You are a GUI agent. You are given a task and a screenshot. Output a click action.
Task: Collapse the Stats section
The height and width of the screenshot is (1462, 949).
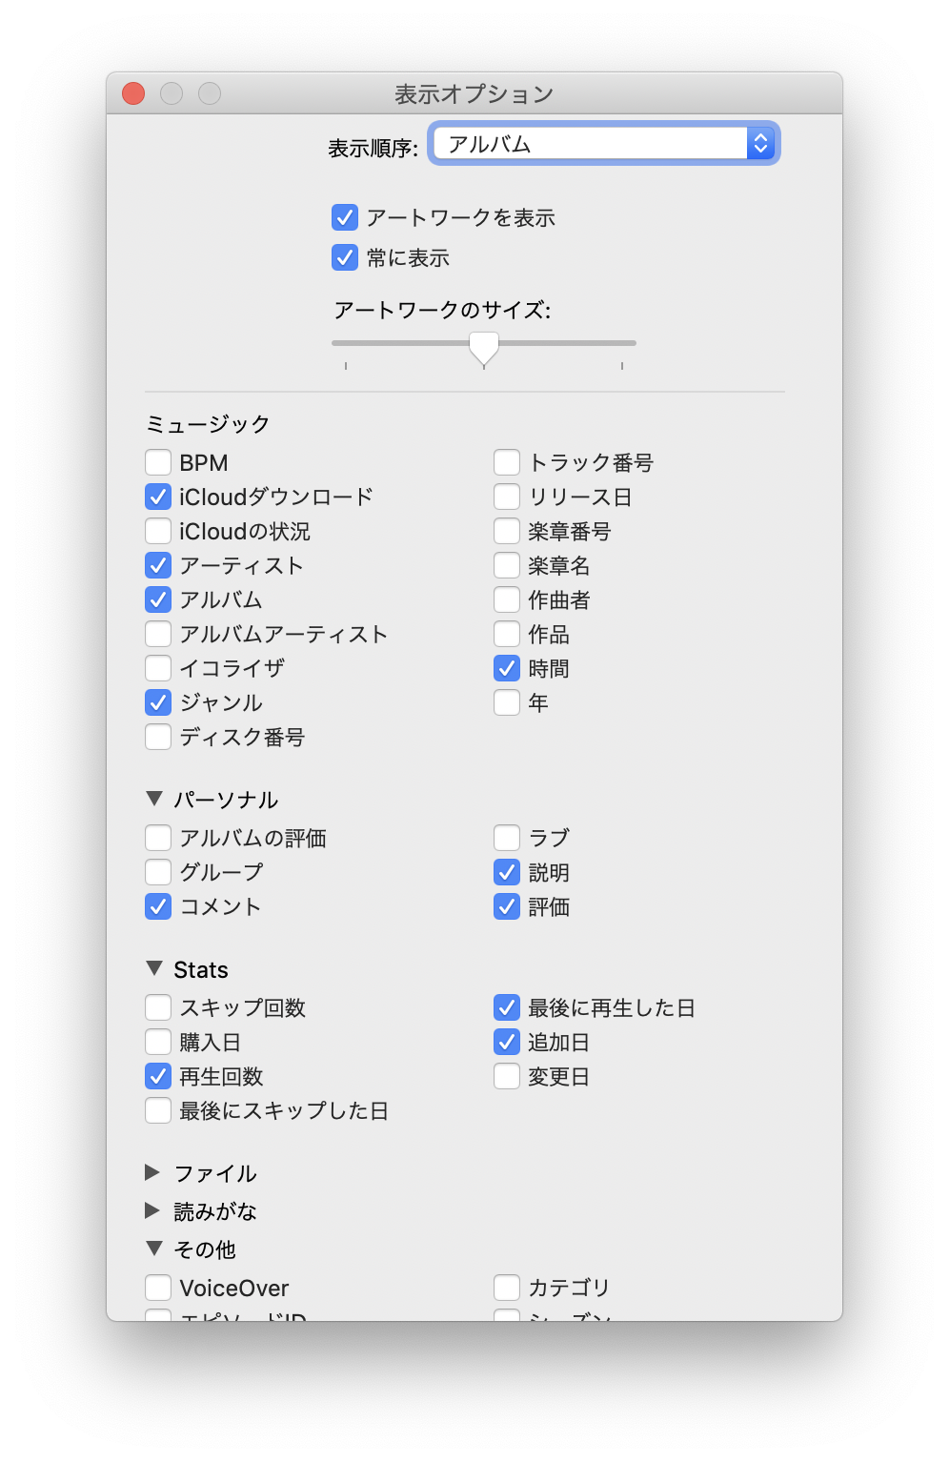[154, 968]
